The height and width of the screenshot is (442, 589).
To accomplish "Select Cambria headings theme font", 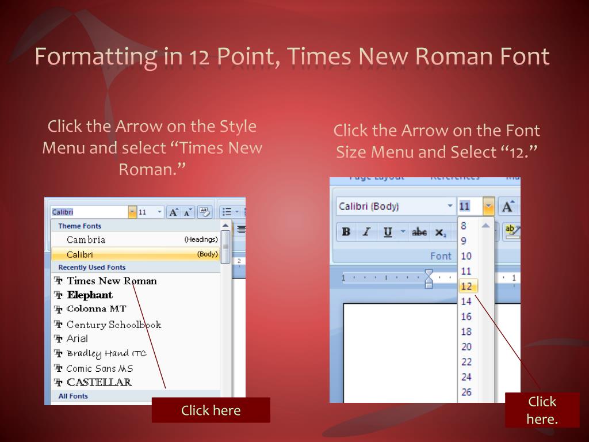I will tap(135, 239).
